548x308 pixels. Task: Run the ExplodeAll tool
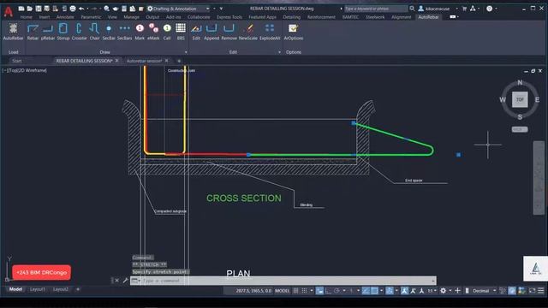tap(270, 32)
